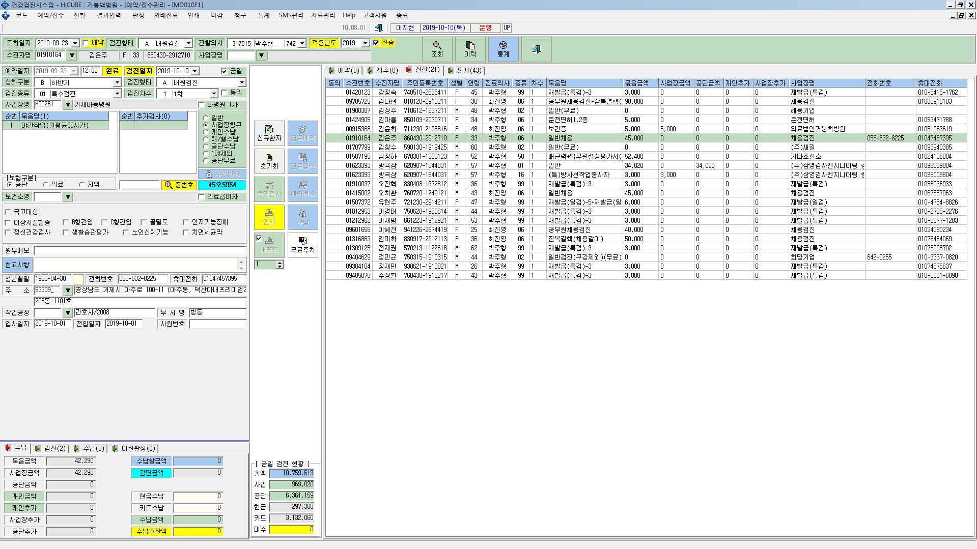Click the 원무메모 text input field
Viewport: 977px width, 549px height.
140,251
